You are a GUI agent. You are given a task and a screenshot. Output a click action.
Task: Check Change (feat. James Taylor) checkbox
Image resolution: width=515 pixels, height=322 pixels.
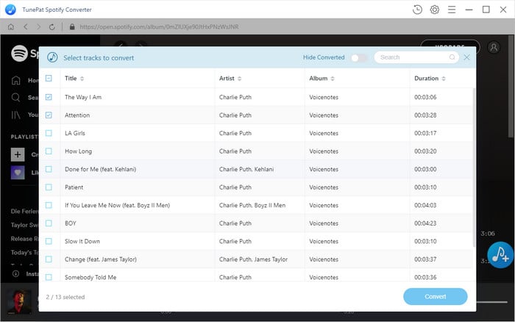49,260
